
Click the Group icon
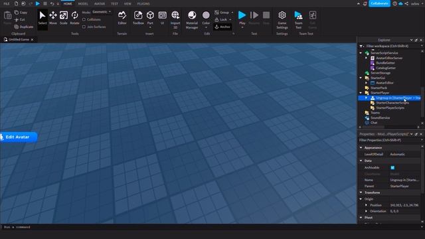pyautogui.click(x=217, y=13)
